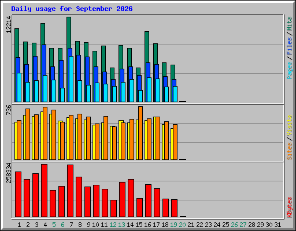Click day label "28" on the x-axis
The height and width of the screenshot is (231, 296).
coord(251,225)
